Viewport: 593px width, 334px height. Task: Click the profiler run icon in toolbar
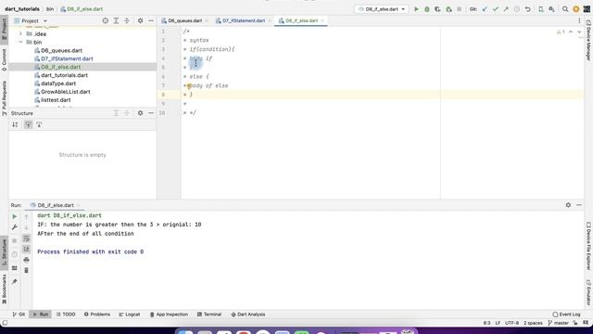[x=448, y=9]
